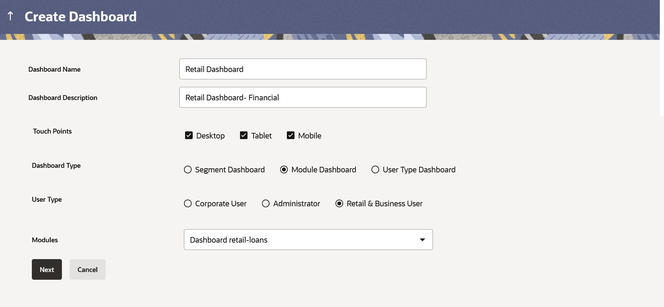
Task: Choose the Module Dashboard radio button
Action: pyautogui.click(x=284, y=170)
